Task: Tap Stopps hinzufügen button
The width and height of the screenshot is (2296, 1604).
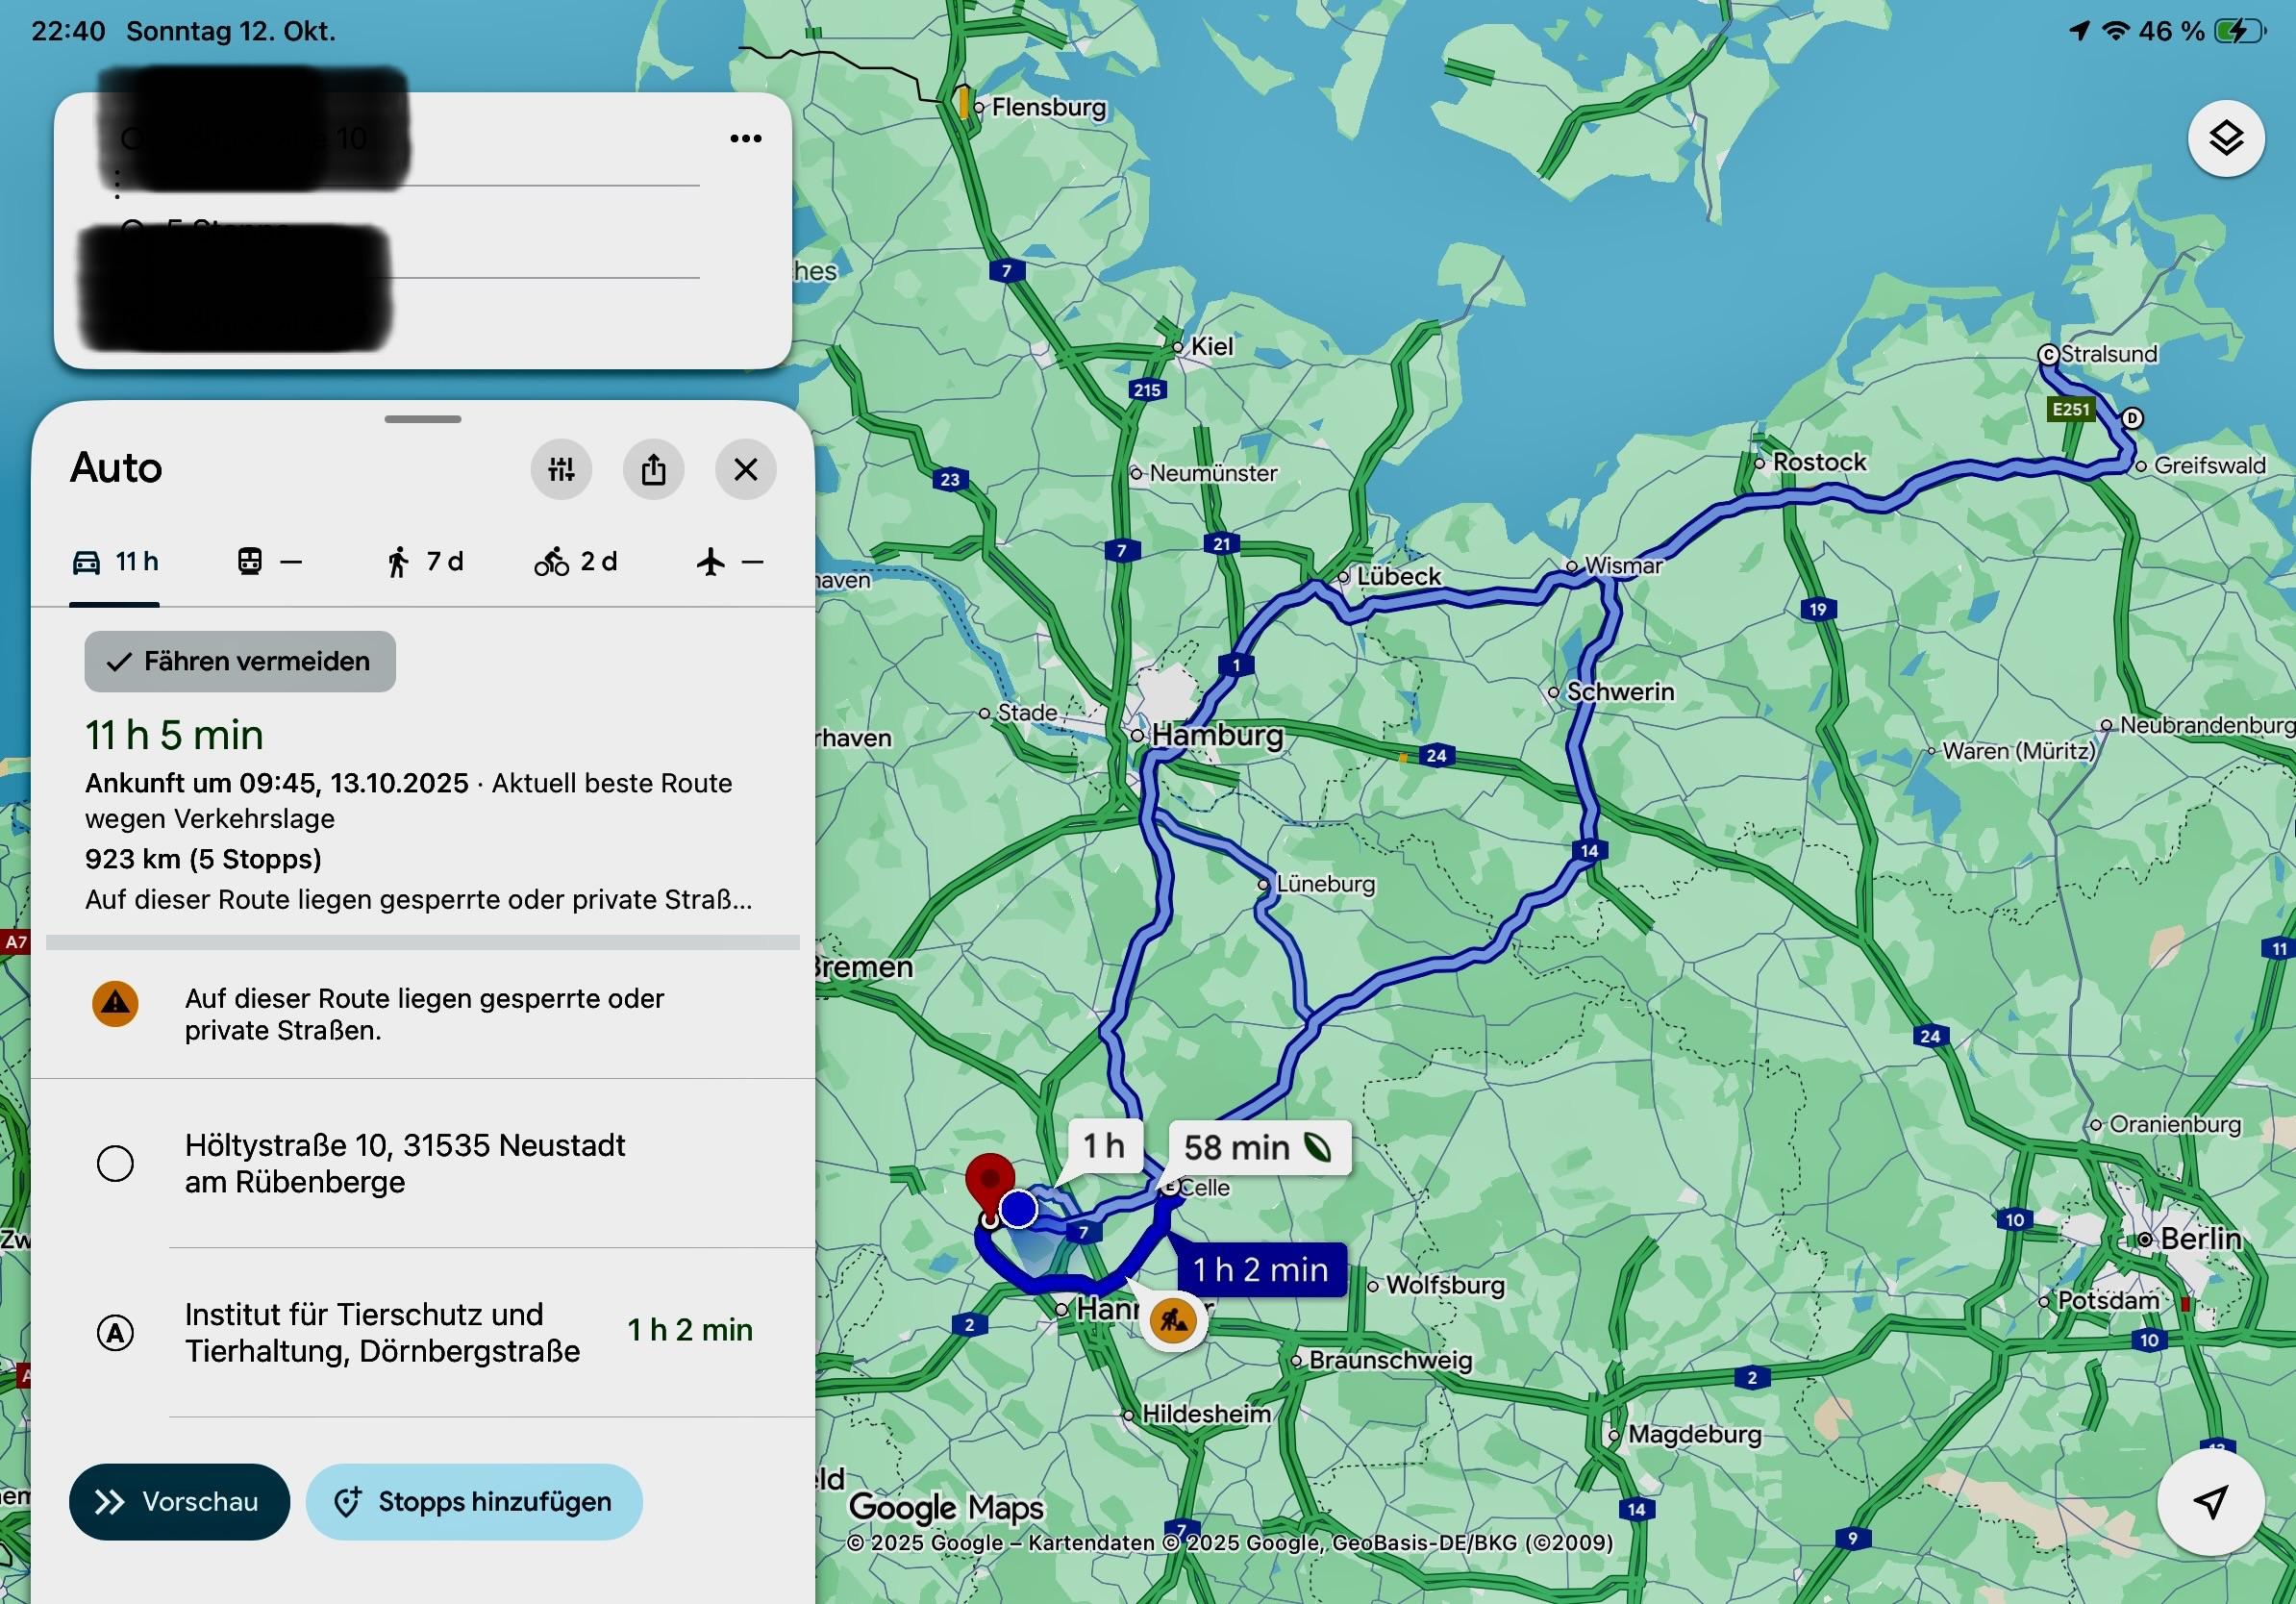Action: pos(474,1501)
